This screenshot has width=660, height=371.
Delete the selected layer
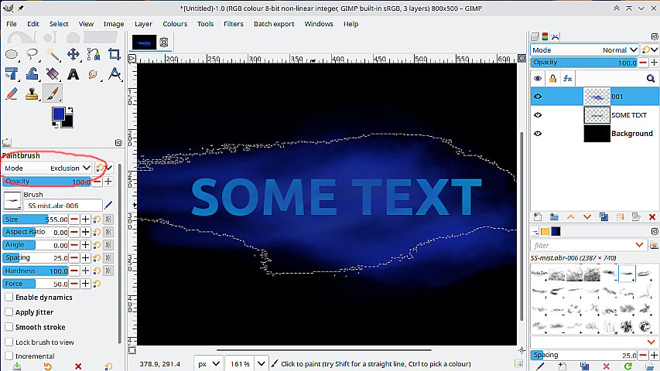click(652, 217)
